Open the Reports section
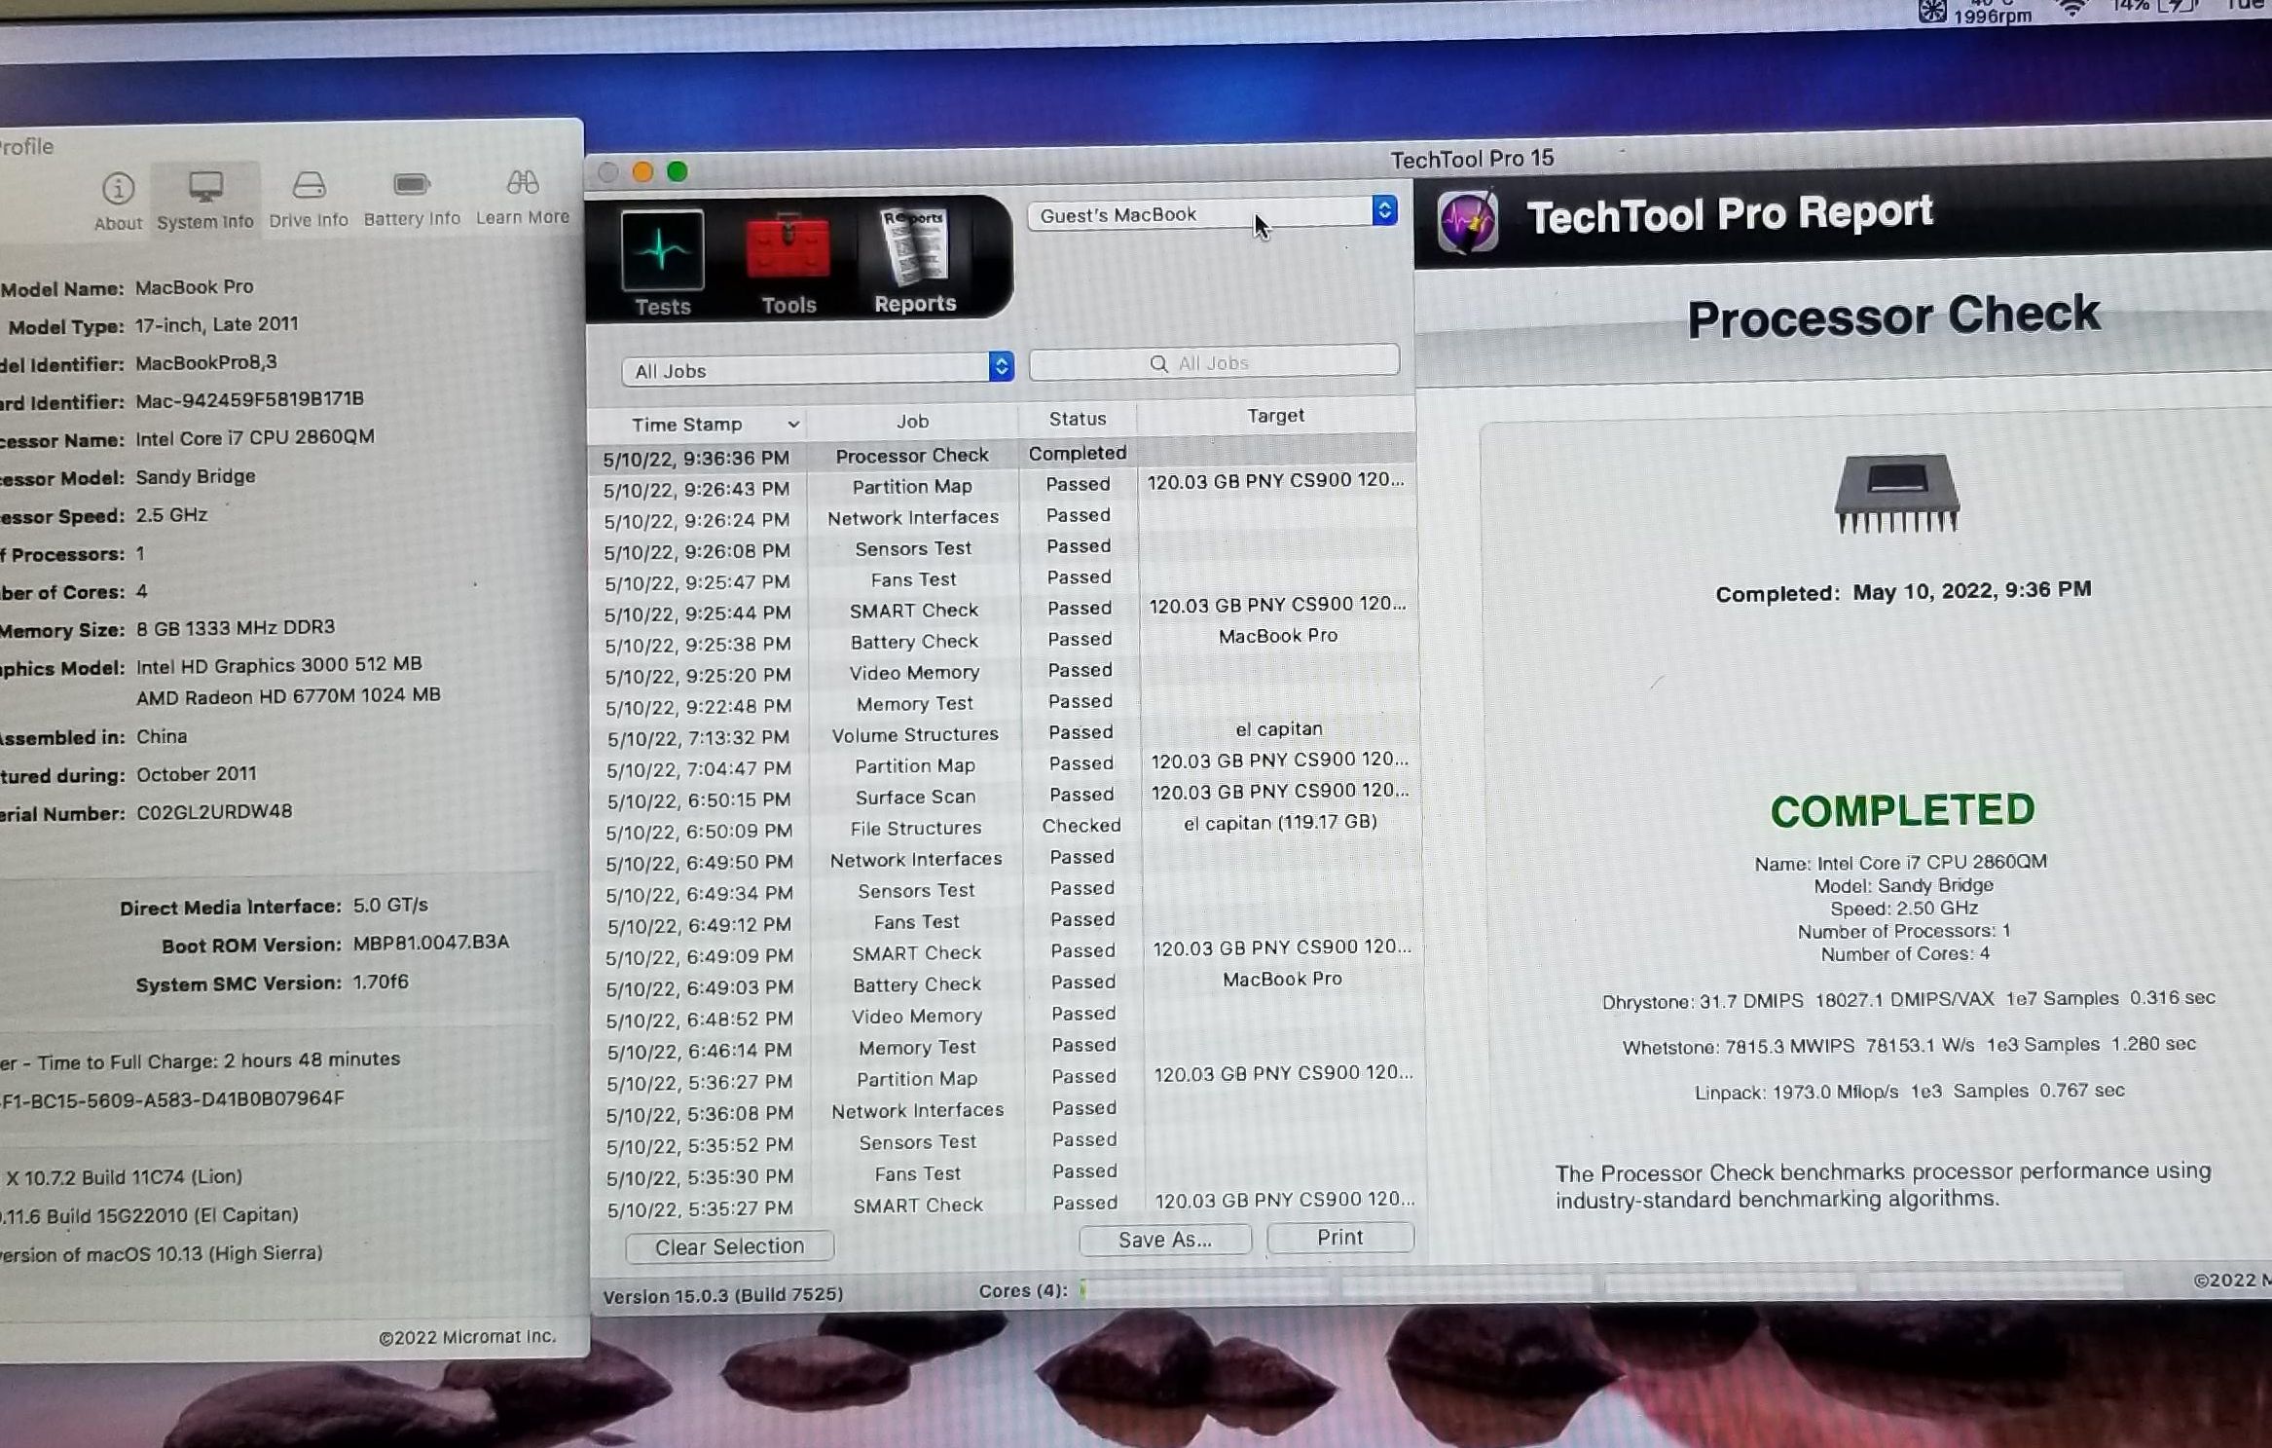 pyautogui.click(x=914, y=261)
